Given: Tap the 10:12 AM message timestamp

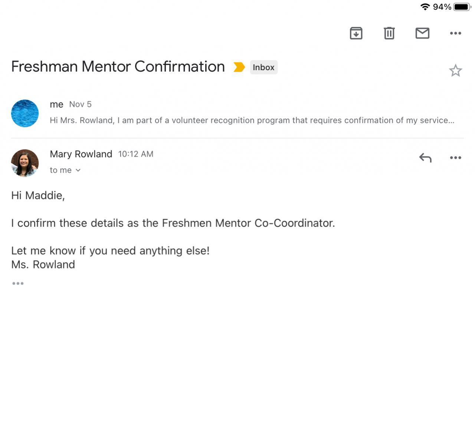Looking at the screenshot, I should (x=135, y=154).
